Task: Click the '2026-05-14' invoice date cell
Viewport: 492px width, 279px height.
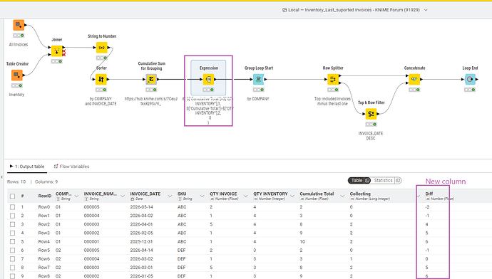Action: click(x=141, y=207)
